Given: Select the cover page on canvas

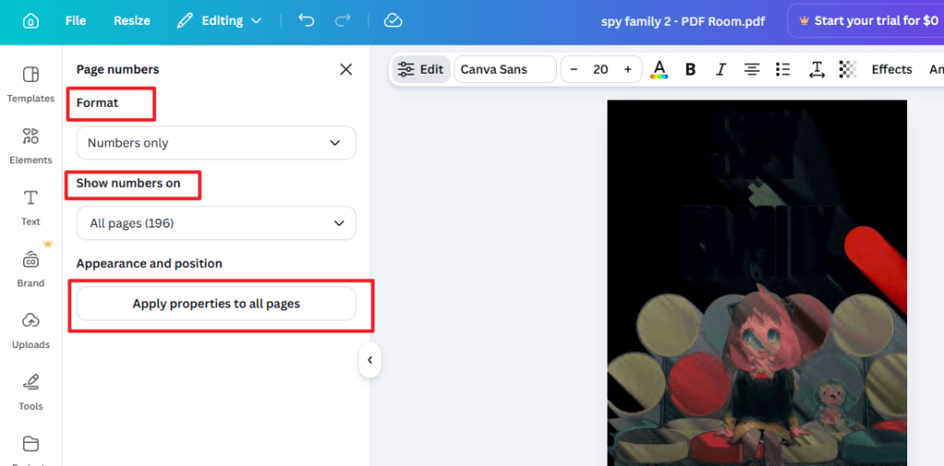Looking at the screenshot, I should pyautogui.click(x=757, y=283).
